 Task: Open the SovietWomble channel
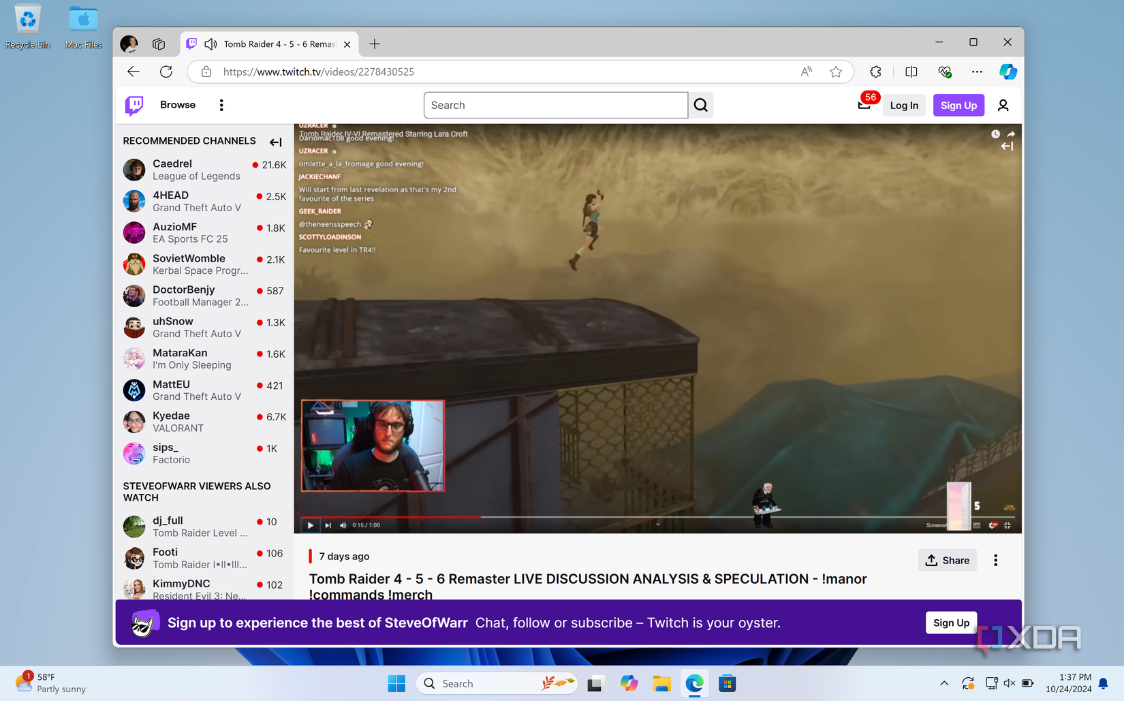point(204,264)
